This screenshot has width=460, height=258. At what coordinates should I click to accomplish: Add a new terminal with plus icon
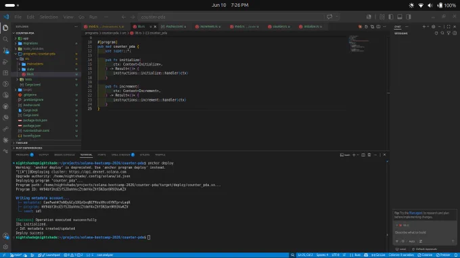click(354, 155)
